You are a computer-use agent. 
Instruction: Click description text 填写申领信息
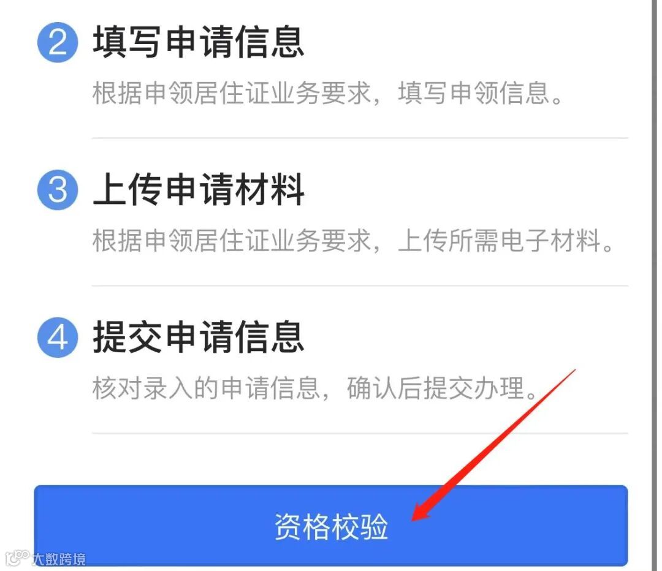pos(474,93)
